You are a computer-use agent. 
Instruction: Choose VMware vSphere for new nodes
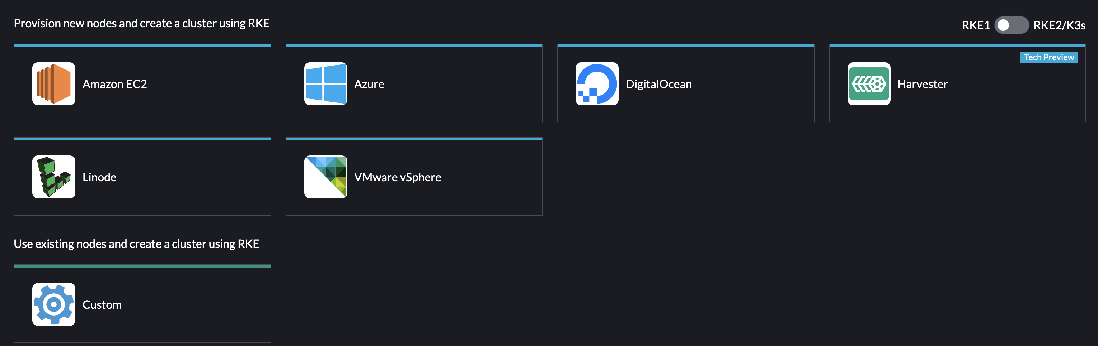coord(413,177)
